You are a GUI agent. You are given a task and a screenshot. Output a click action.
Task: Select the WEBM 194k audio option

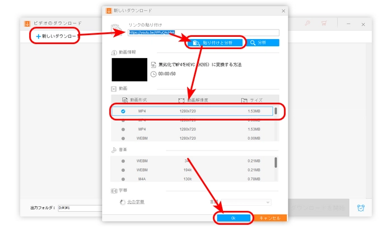pos(123,170)
